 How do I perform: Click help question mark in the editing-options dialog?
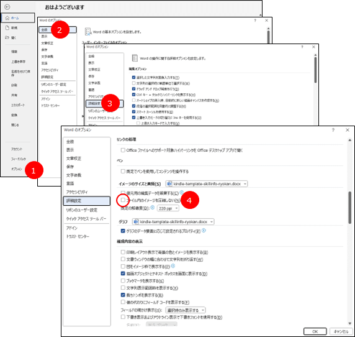tap(302, 47)
